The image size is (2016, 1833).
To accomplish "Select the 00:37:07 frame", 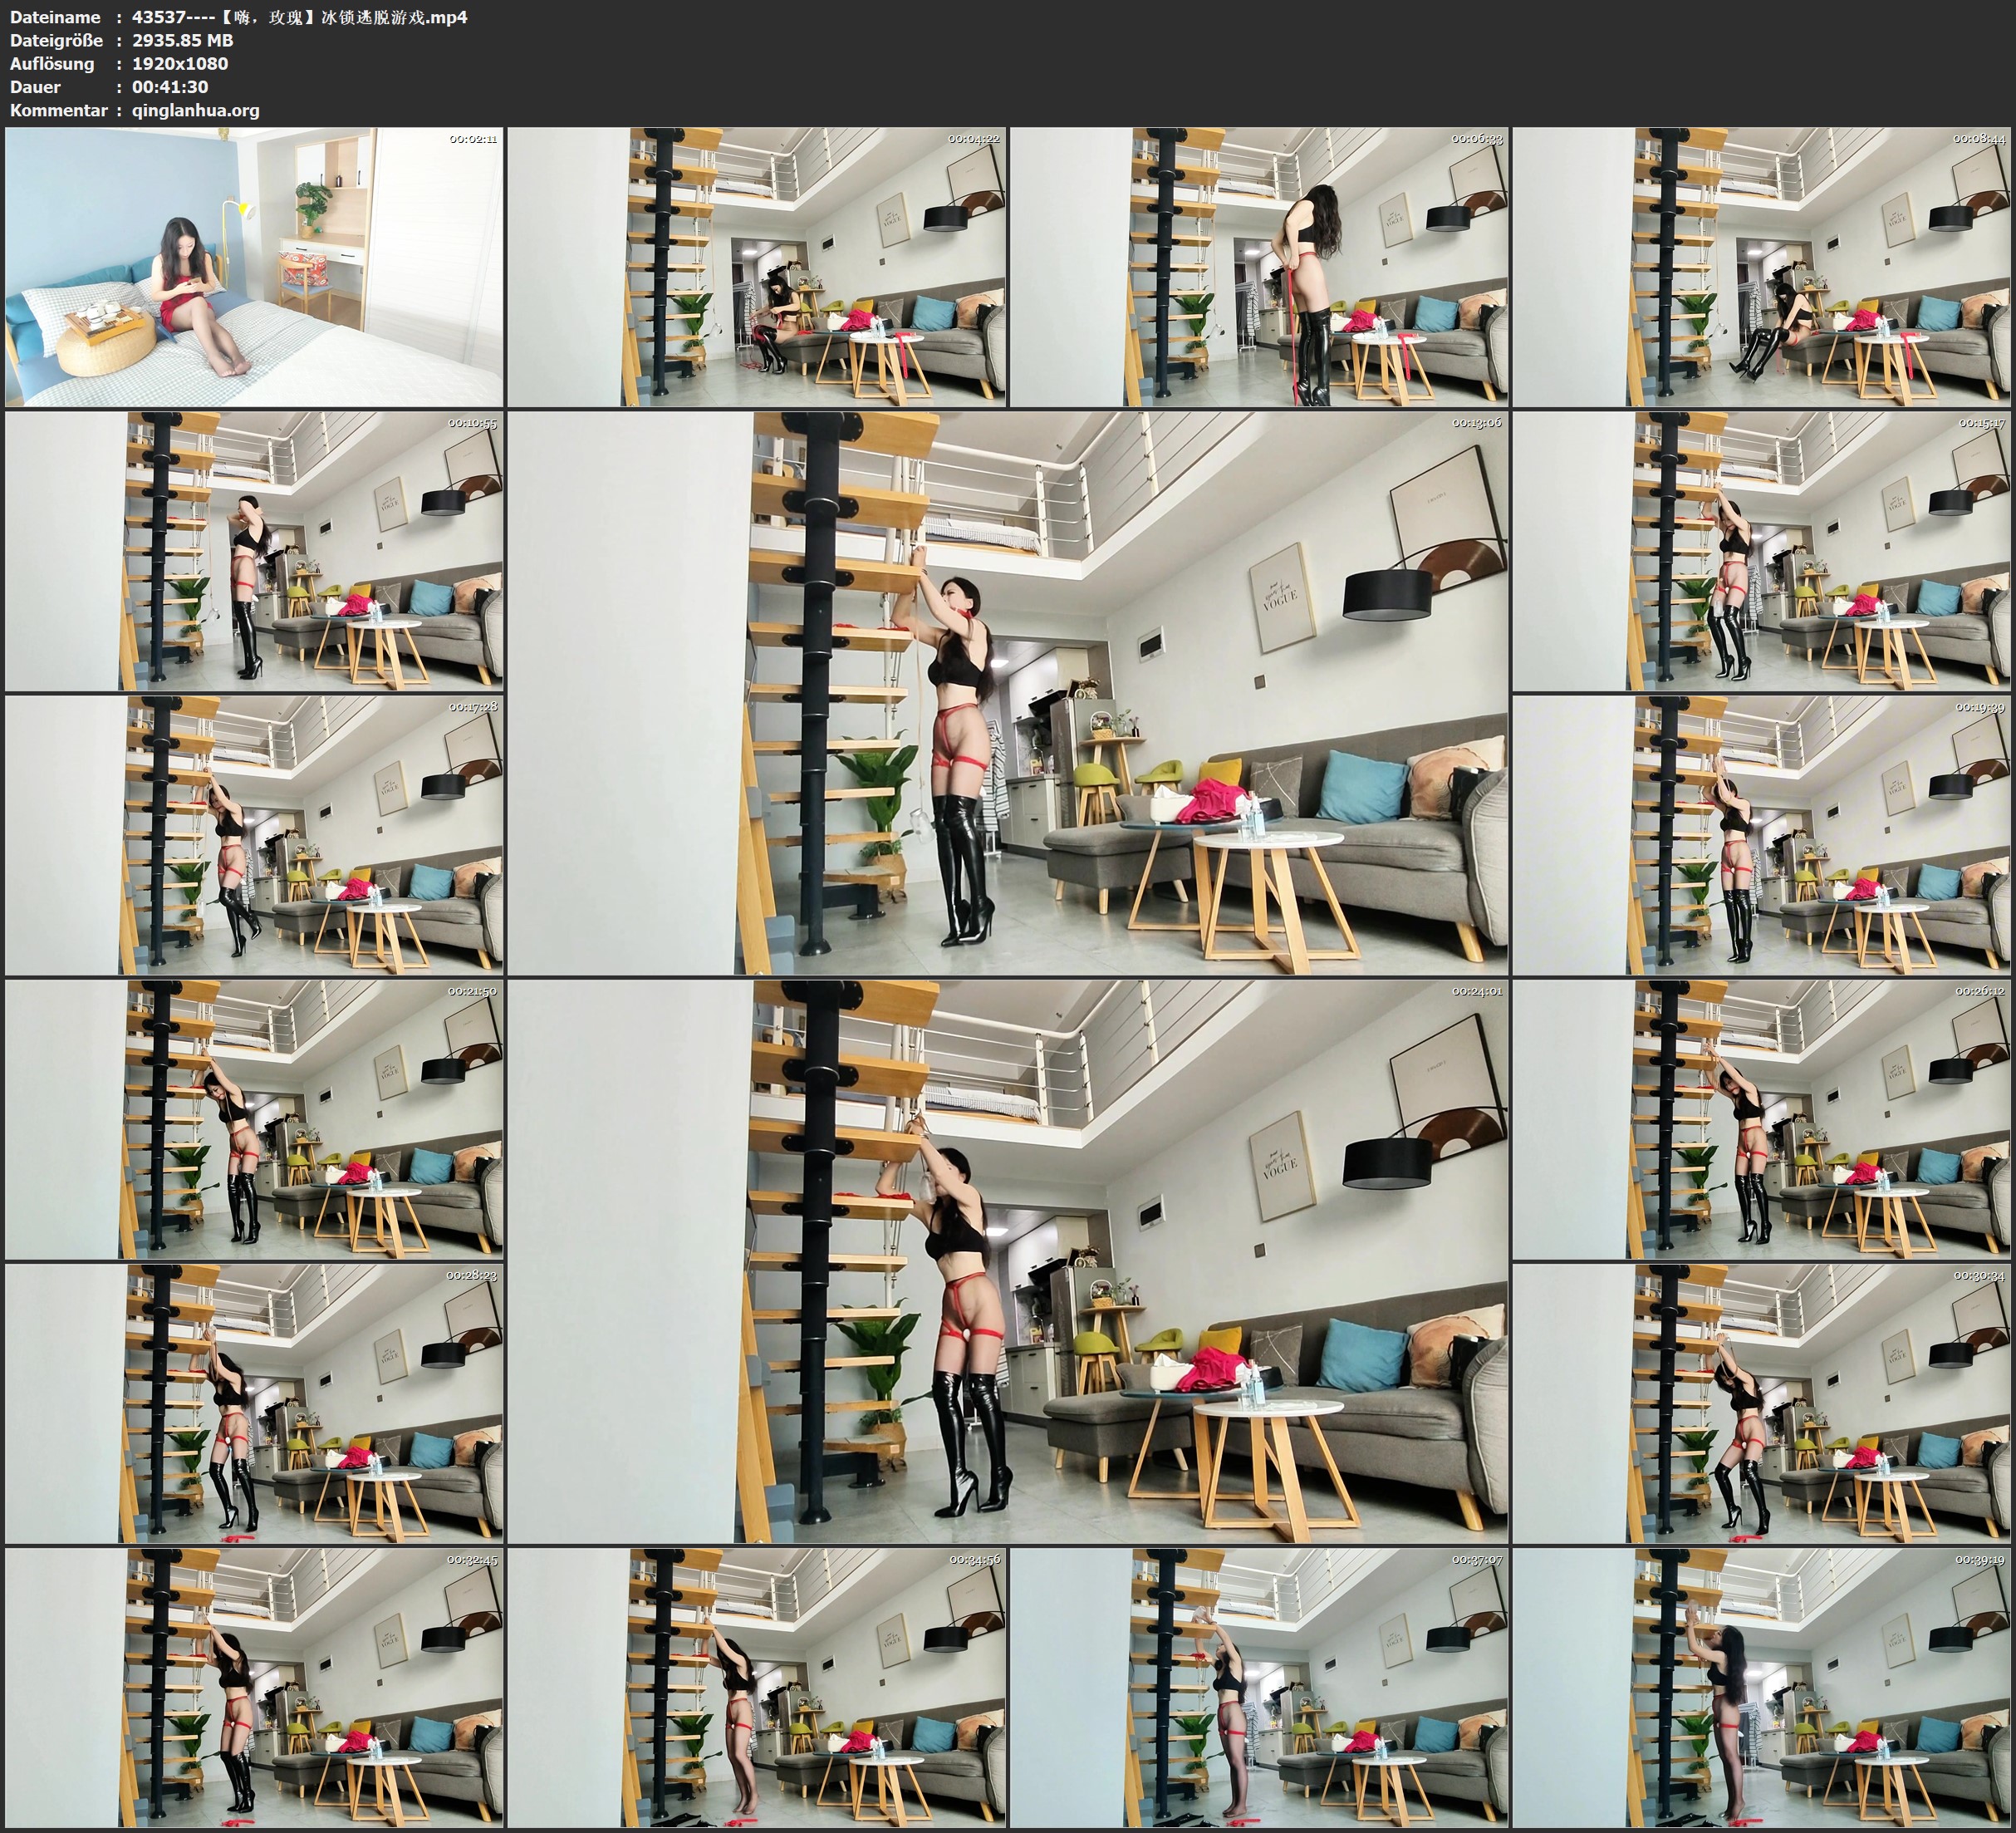I will click(x=1259, y=1688).
